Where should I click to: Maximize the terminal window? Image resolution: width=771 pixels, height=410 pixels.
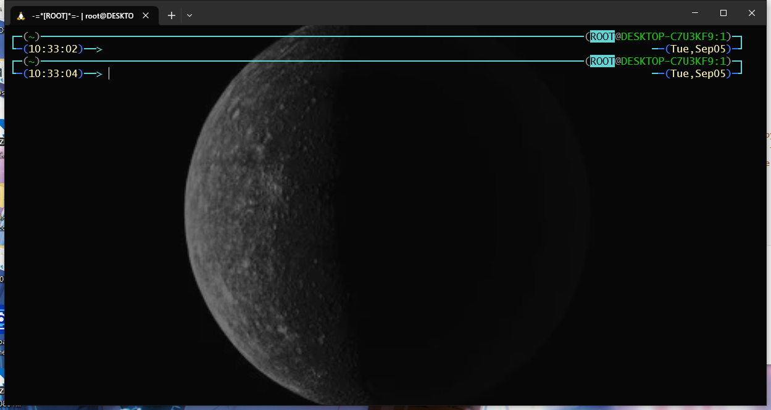[x=723, y=13]
